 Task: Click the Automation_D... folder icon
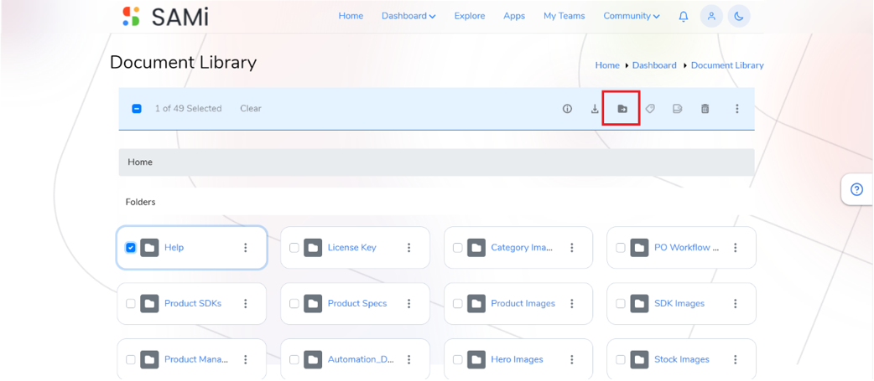[313, 359]
